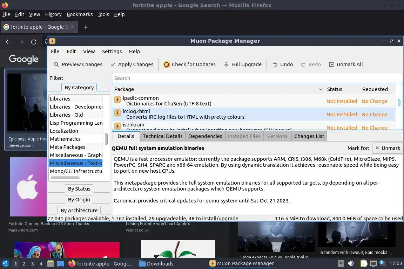This screenshot has height=269, width=404.
Task: Select Libraries category
Action: [76, 98]
